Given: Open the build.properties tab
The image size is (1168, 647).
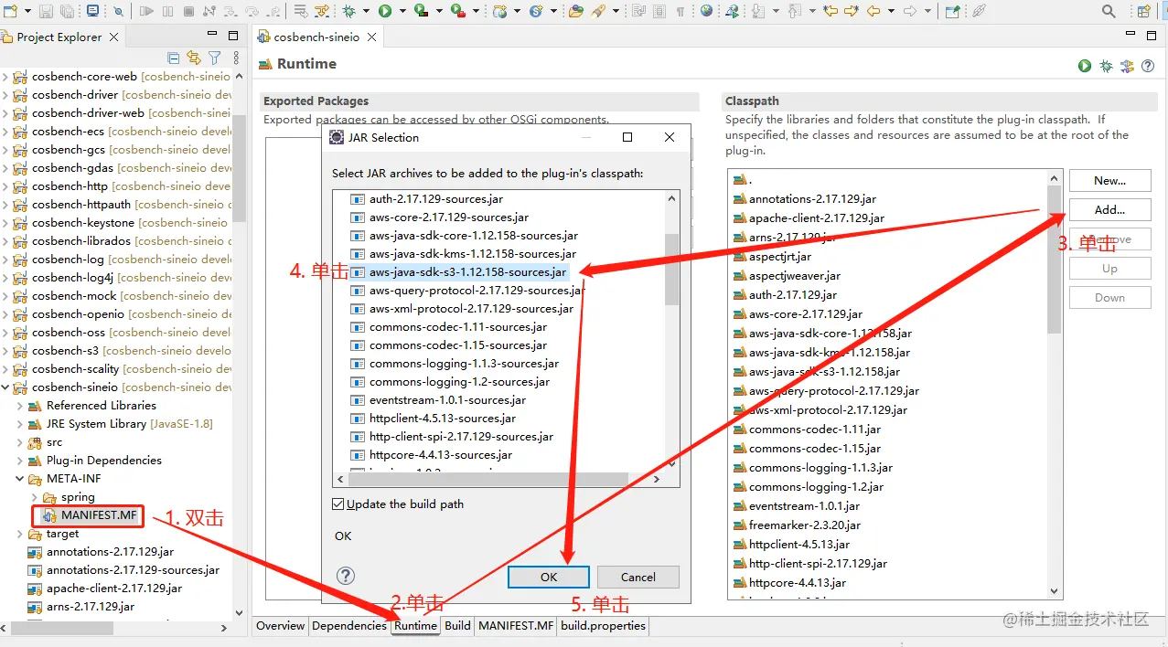Looking at the screenshot, I should click(604, 626).
